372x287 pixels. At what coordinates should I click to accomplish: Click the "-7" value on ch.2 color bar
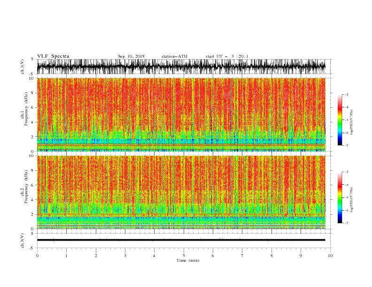coord(346,223)
